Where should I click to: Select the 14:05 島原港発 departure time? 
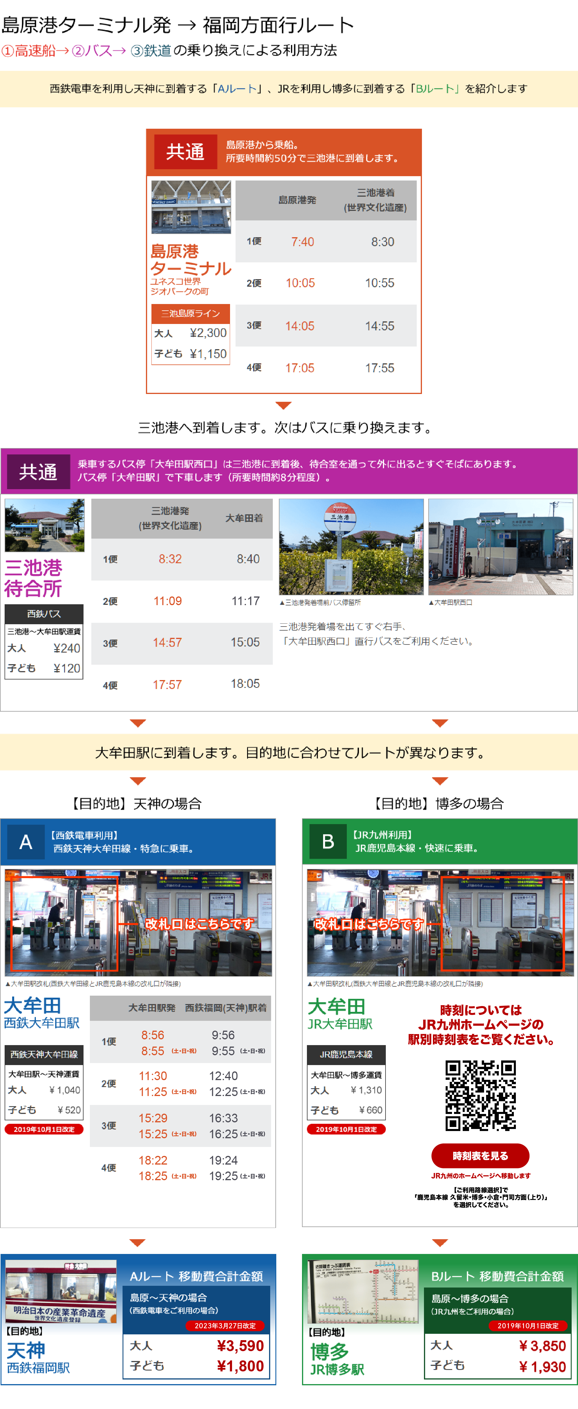coord(299,326)
